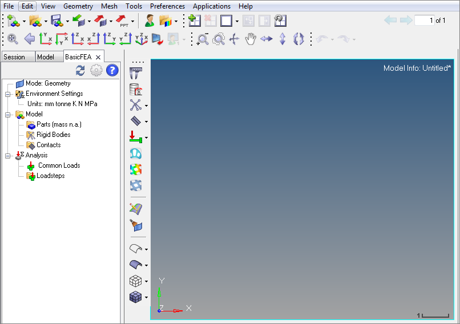Open dropdown beside contacts tool icon

pos(146,121)
